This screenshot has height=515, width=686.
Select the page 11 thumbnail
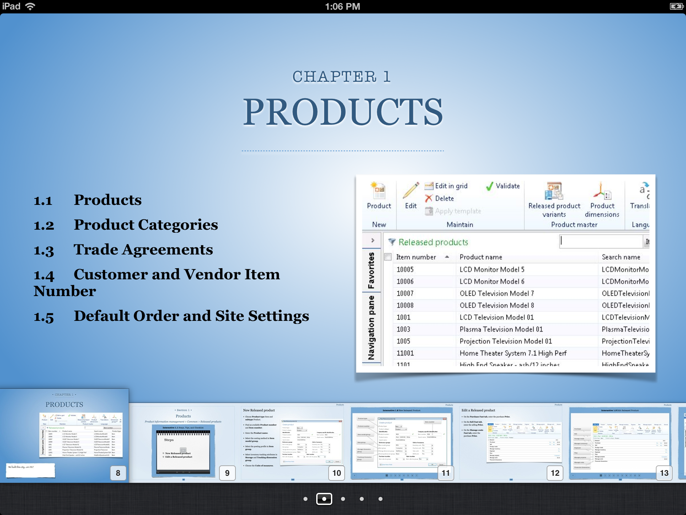coord(402,443)
